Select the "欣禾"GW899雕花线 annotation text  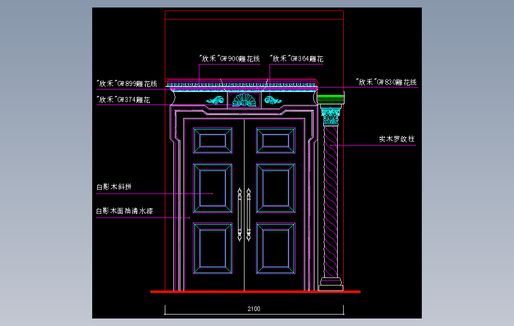click(127, 83)
